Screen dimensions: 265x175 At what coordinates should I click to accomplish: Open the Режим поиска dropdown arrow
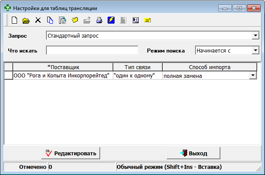pyautogui.click(x=255, y=50)
